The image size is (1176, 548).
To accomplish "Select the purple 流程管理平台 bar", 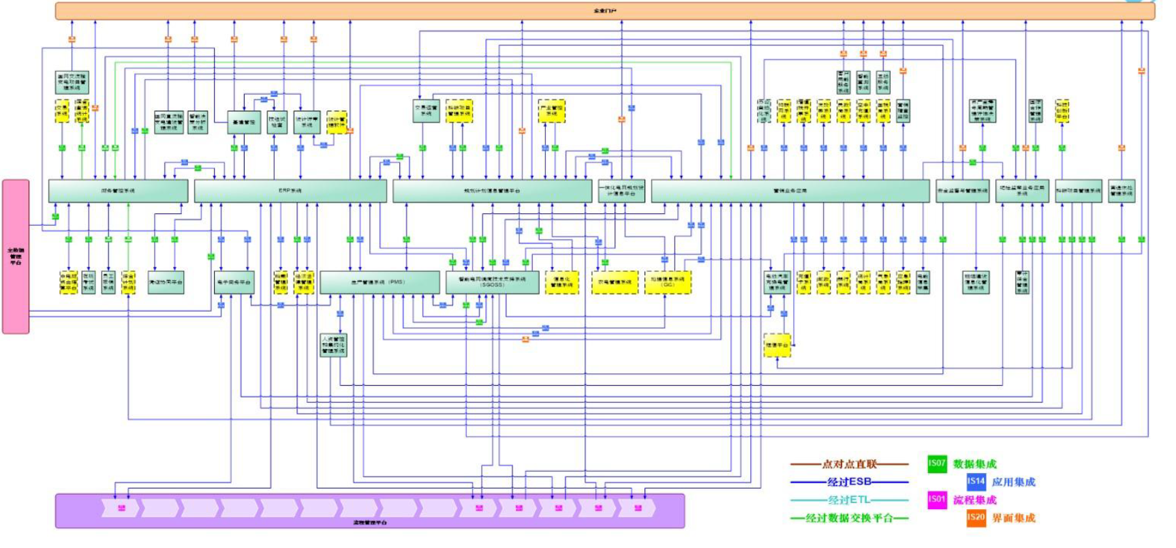I will (x=369, y=511).
